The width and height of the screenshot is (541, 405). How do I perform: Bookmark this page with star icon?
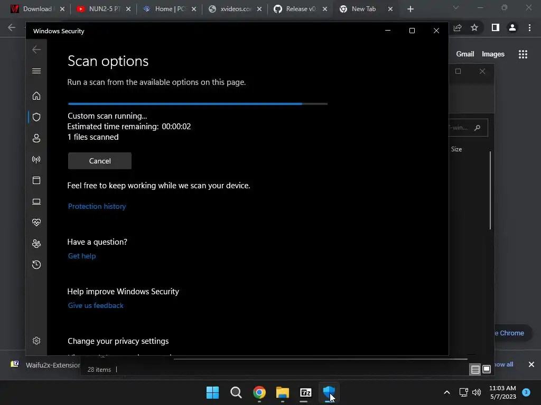tap(474, 27)
